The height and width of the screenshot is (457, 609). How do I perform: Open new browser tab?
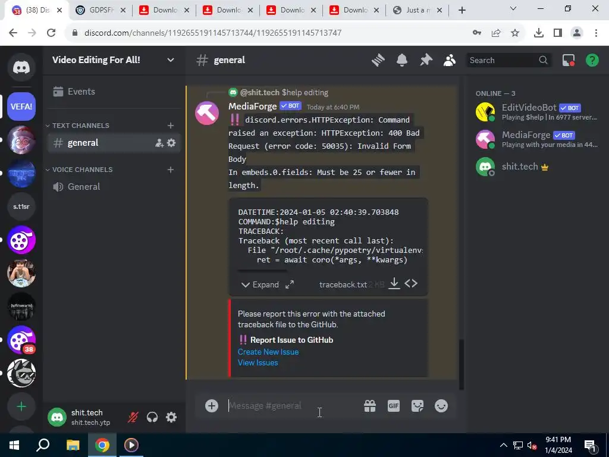462,11
